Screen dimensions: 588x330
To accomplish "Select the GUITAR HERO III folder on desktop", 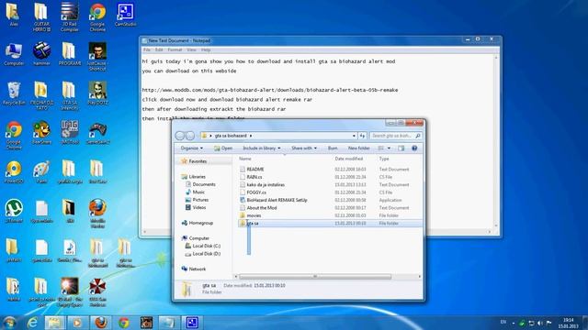I will pyautogui.click(x=41, y=16).
